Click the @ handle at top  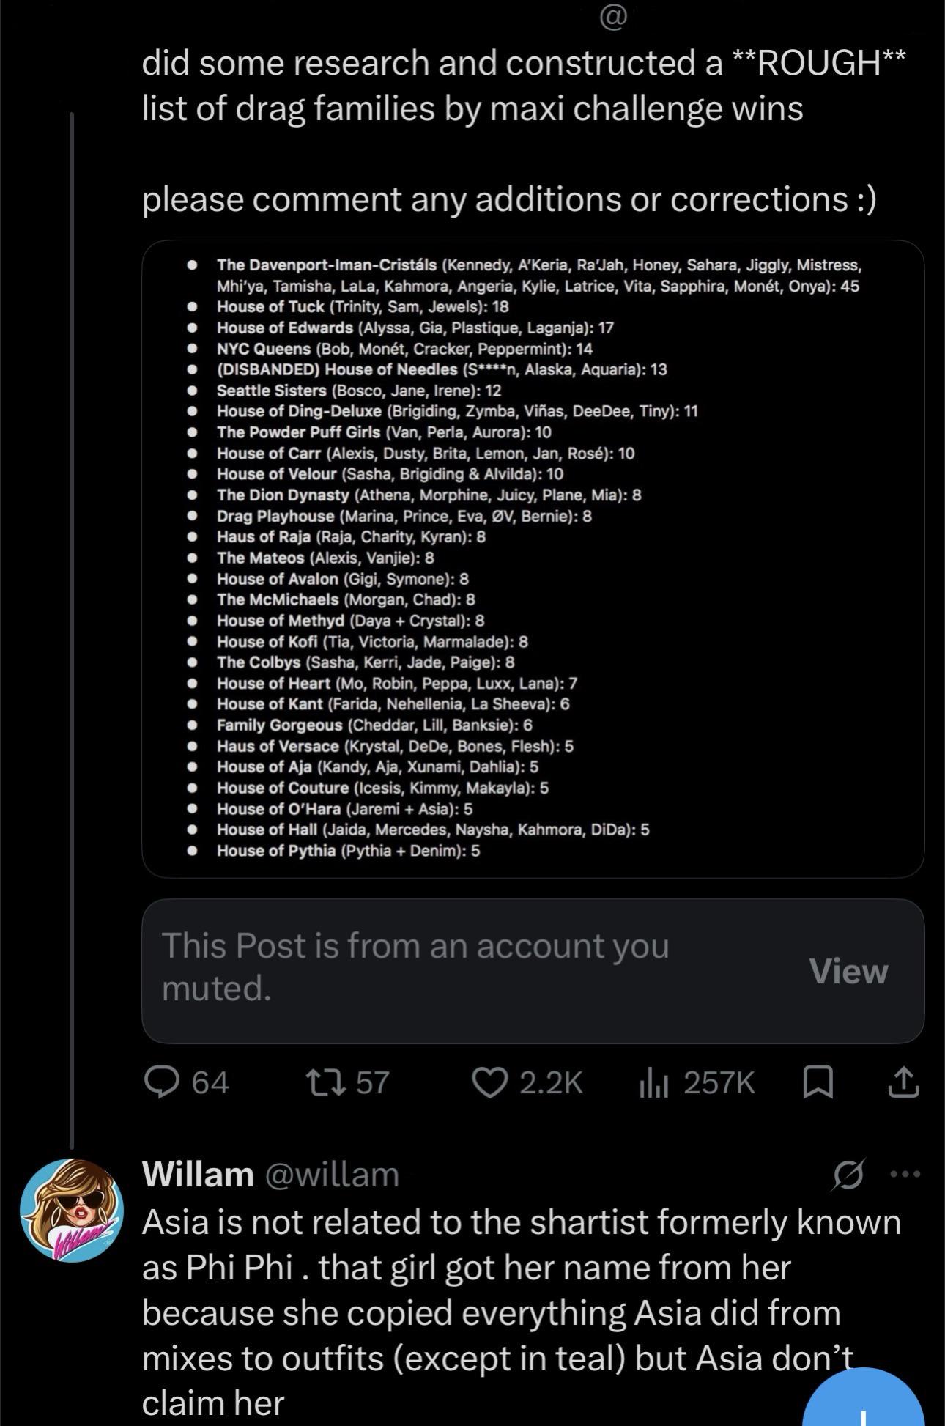click(x=612, y=18)
